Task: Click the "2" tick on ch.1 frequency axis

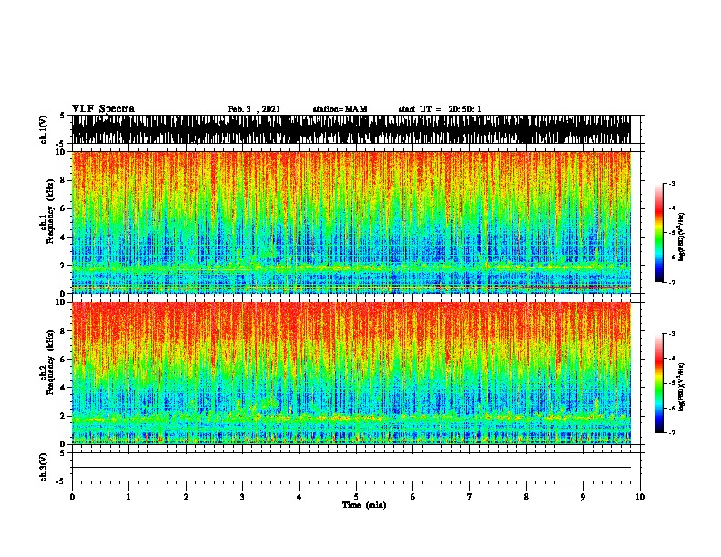Action: tap(64, 266)
